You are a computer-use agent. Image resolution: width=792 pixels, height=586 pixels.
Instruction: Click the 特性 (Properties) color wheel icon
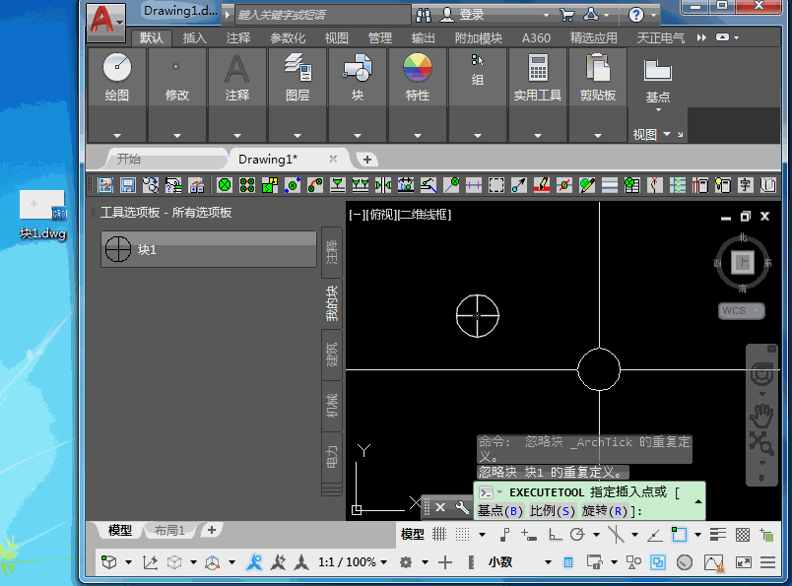coord(418,69)
